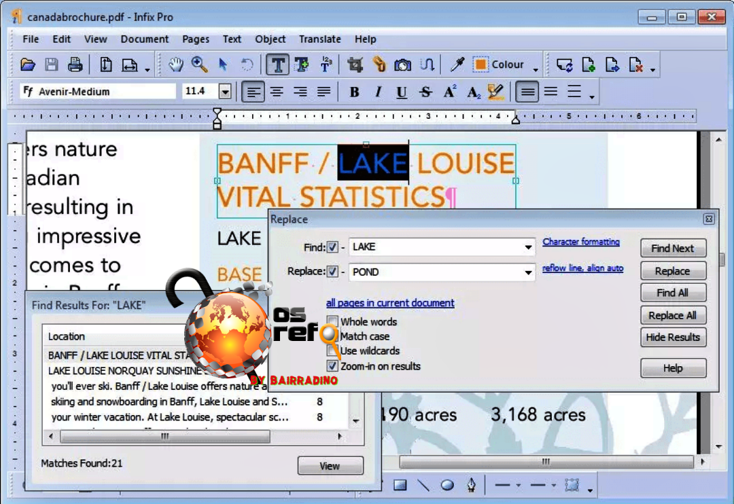
Task: Open the Character formatting link
Action: [581, 242]
